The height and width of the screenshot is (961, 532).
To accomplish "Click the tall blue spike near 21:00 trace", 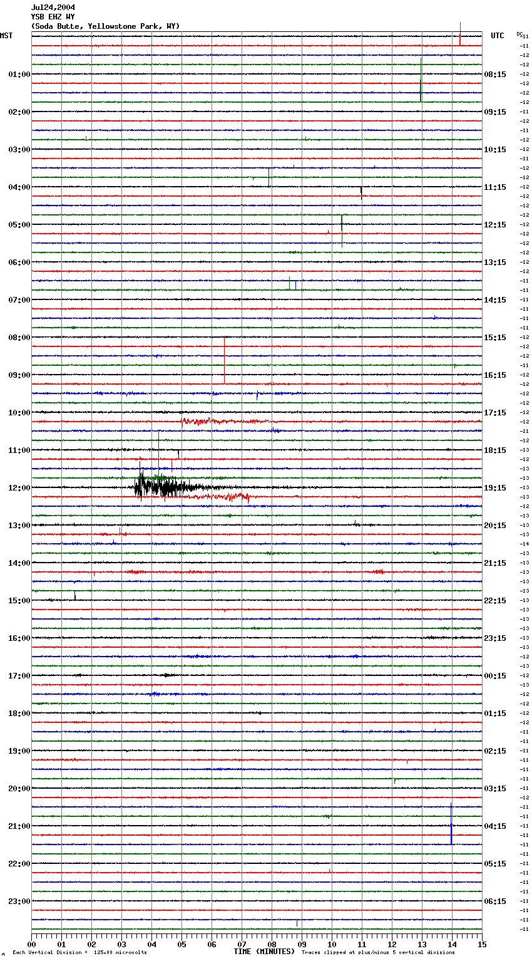I will coord(451,823).
